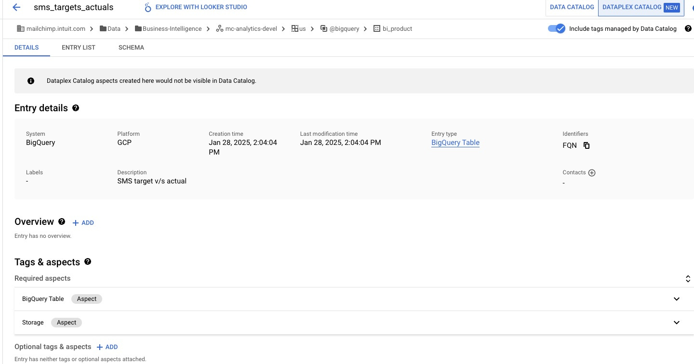Expand the BigQuery Table aspect row
This screenshot has width=694, height=364.
pyautogui.click(x=677, y=299)
